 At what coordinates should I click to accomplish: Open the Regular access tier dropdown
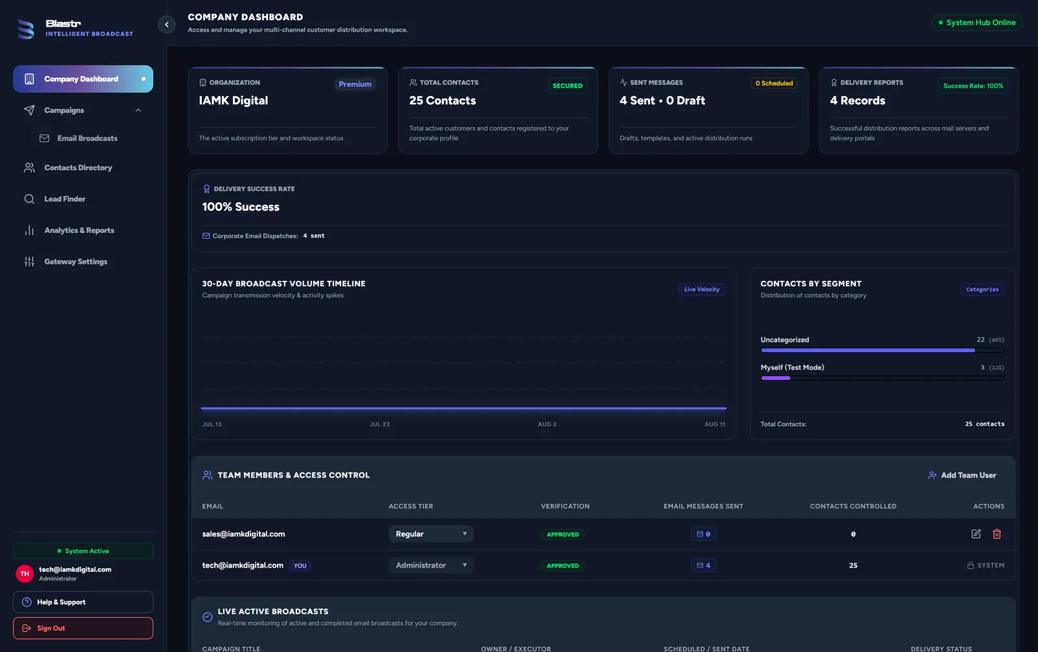point(431,534)
